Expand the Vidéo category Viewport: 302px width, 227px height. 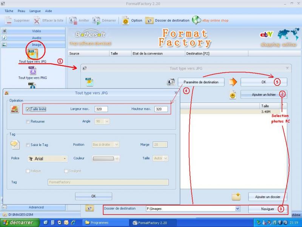(x=33, y=31)
